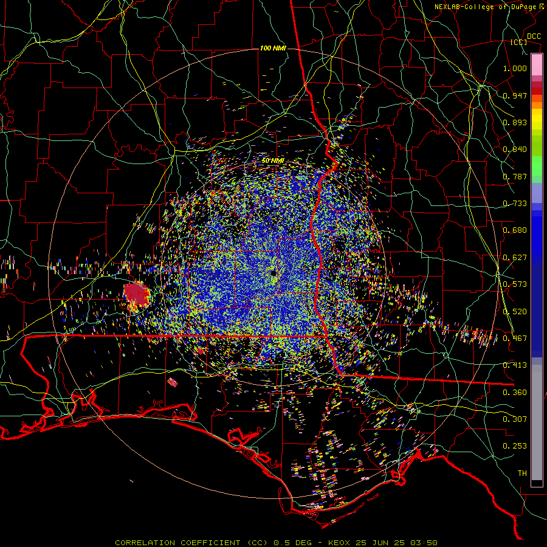Click the black radar site dot at center
Viewport: 547px width, 547px height.
273,273
